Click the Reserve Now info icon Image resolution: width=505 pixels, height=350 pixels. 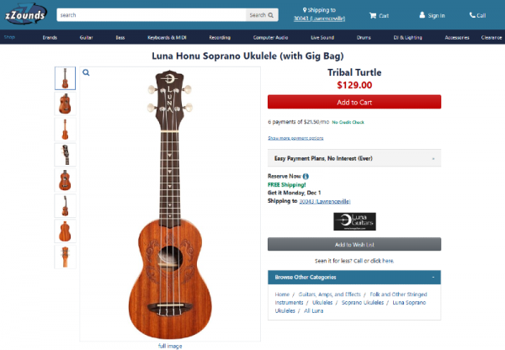pos(306,176)
